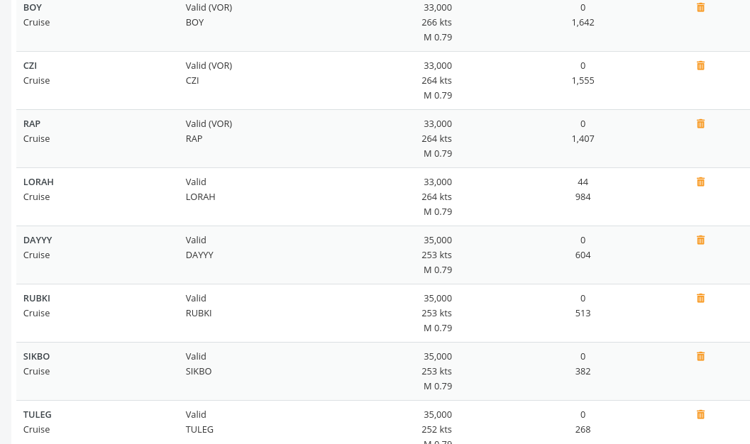Click the CZI waypoint identifier
This screenshot has width=750, height=444.
pos(30,65)
